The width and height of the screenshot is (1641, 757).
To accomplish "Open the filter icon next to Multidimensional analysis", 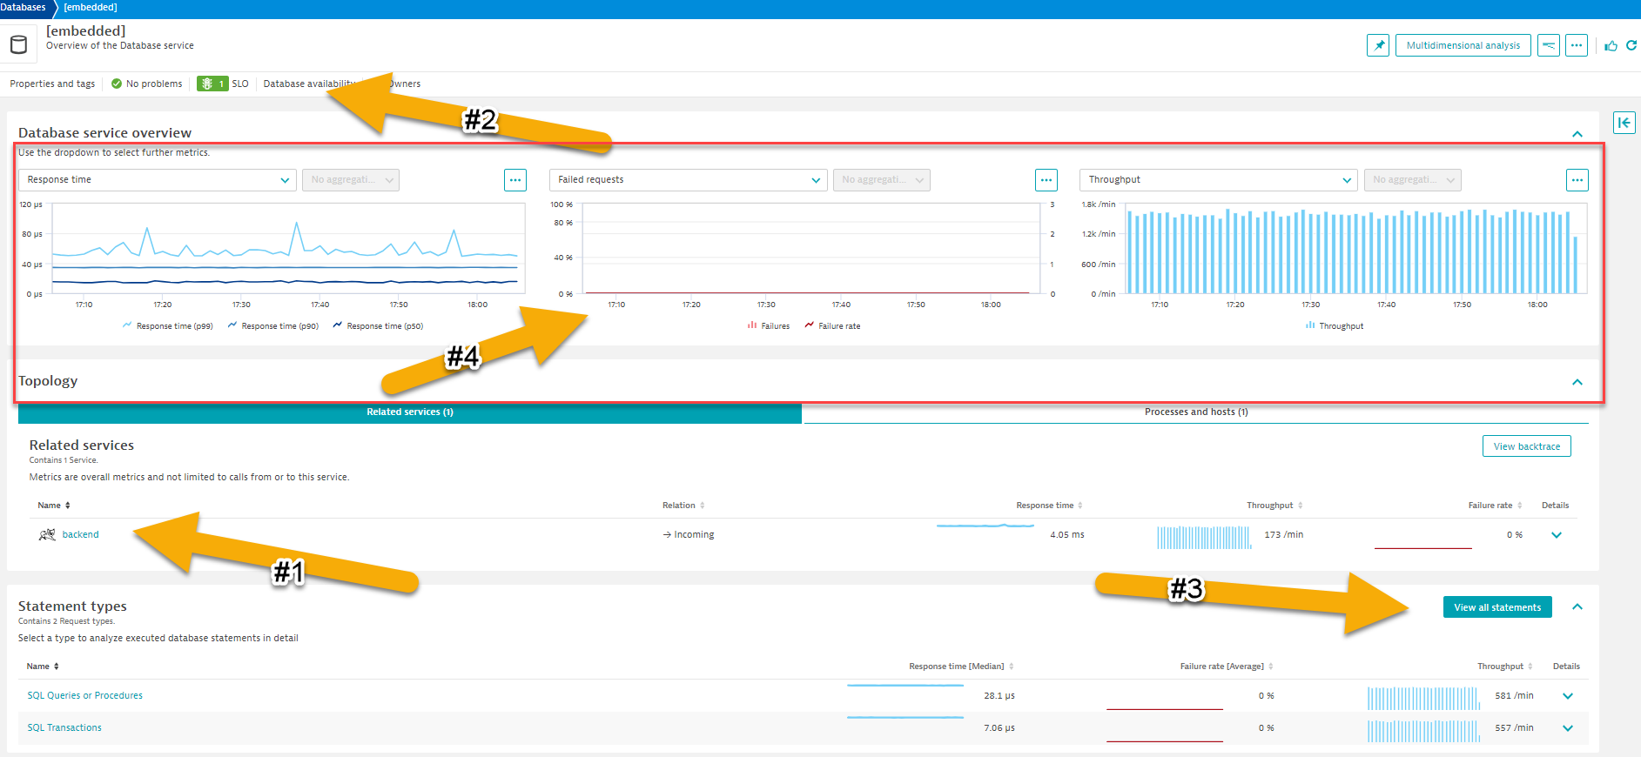I will tap(1548, 45).
